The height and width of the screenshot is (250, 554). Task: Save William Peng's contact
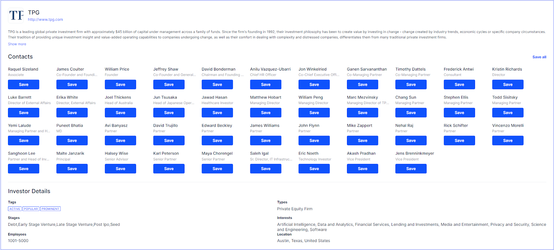coord(314,113)
